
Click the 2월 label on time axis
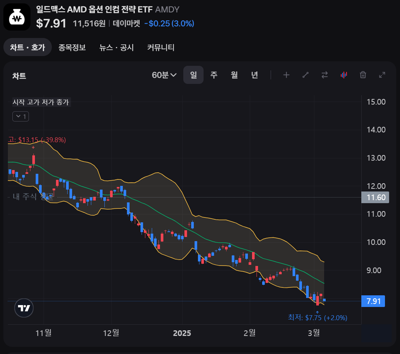point(249,333)
